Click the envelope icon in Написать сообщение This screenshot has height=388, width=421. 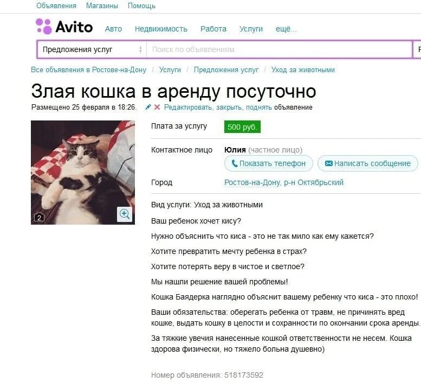point(329,163)
